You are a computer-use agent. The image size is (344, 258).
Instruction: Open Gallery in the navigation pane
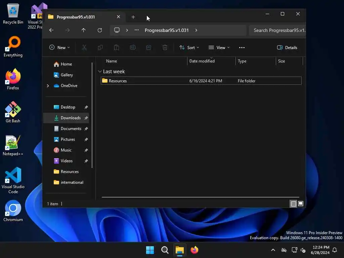tap(67, 75)
